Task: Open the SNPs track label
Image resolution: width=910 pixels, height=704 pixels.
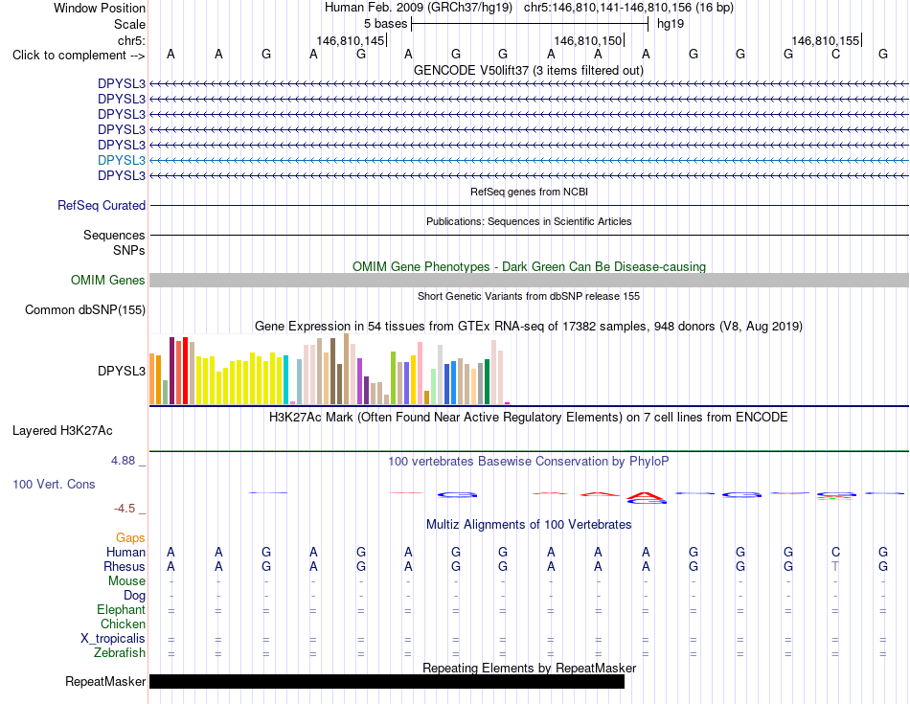Action: (129, 250)
